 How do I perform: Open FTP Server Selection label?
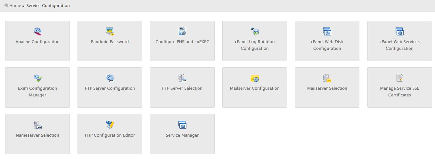point(182,88)
